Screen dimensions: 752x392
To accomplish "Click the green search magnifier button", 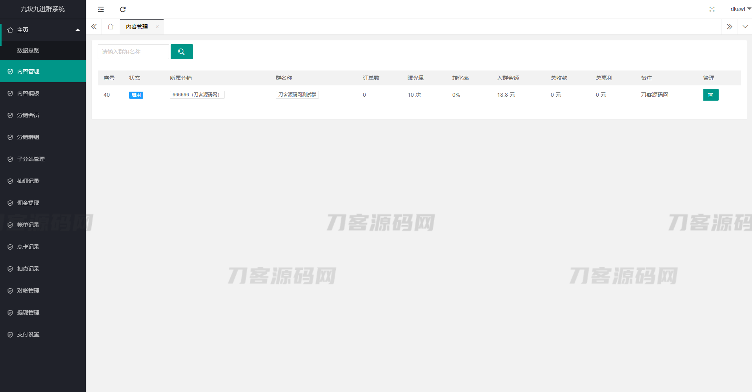I will click(x=182, y=52).
